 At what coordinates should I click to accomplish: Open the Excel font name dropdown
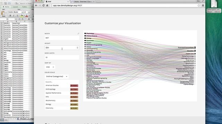click(22, 12)
